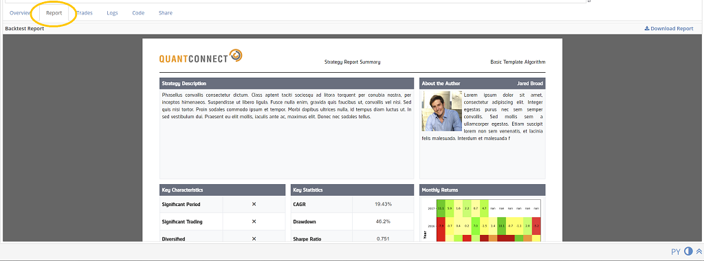Click the Monthly Returns heatmap
The width and height of the screenshot is (704, 261).
[x=483, y=220]
